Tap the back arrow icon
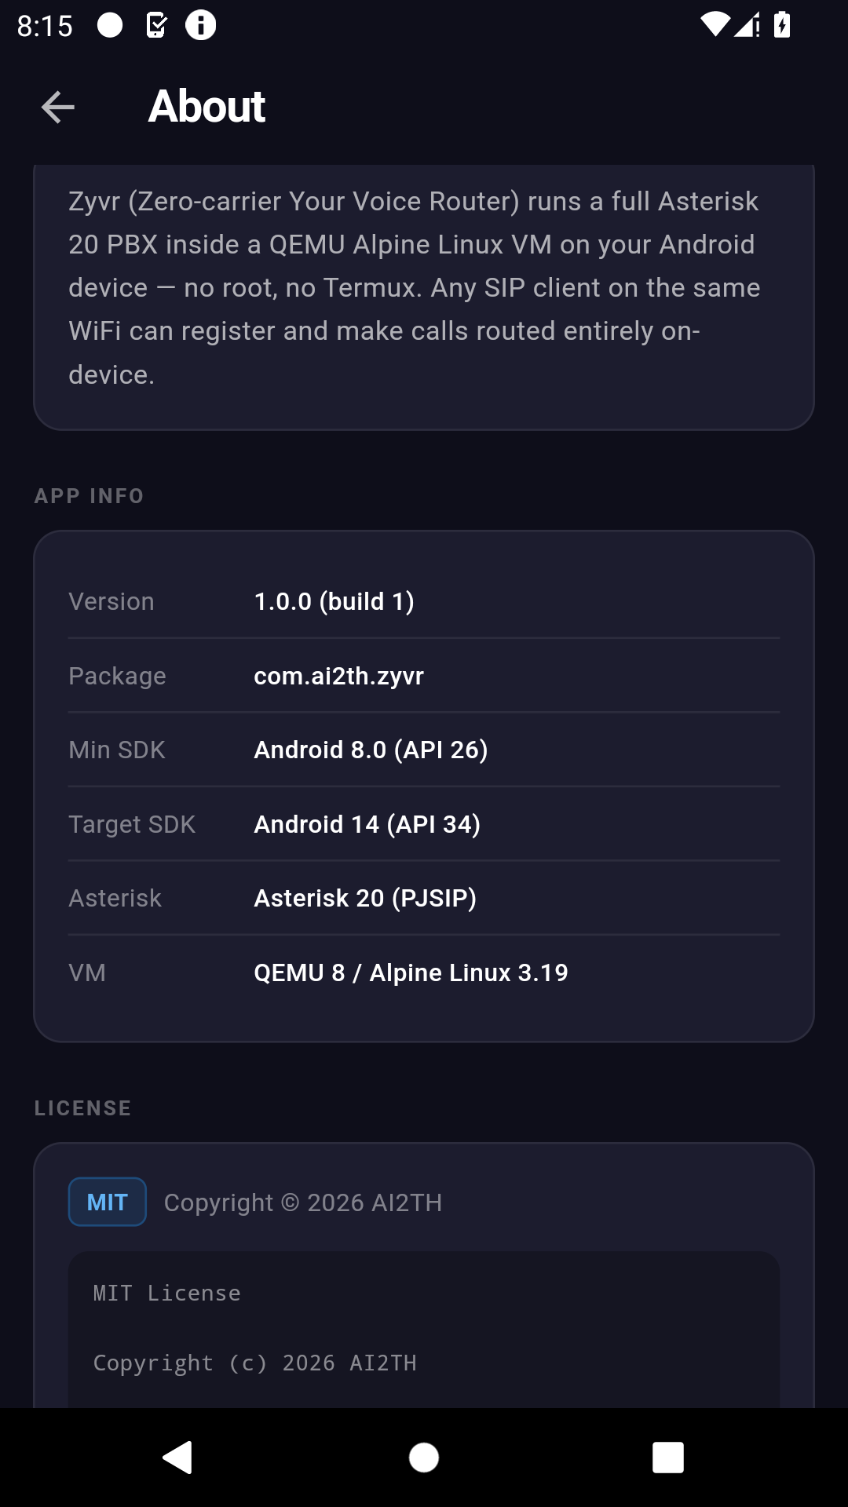 57,107
